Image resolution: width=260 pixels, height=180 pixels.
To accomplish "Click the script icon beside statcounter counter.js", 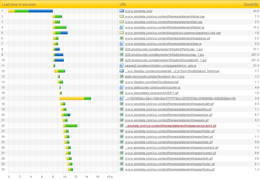I will pos(122,87).
